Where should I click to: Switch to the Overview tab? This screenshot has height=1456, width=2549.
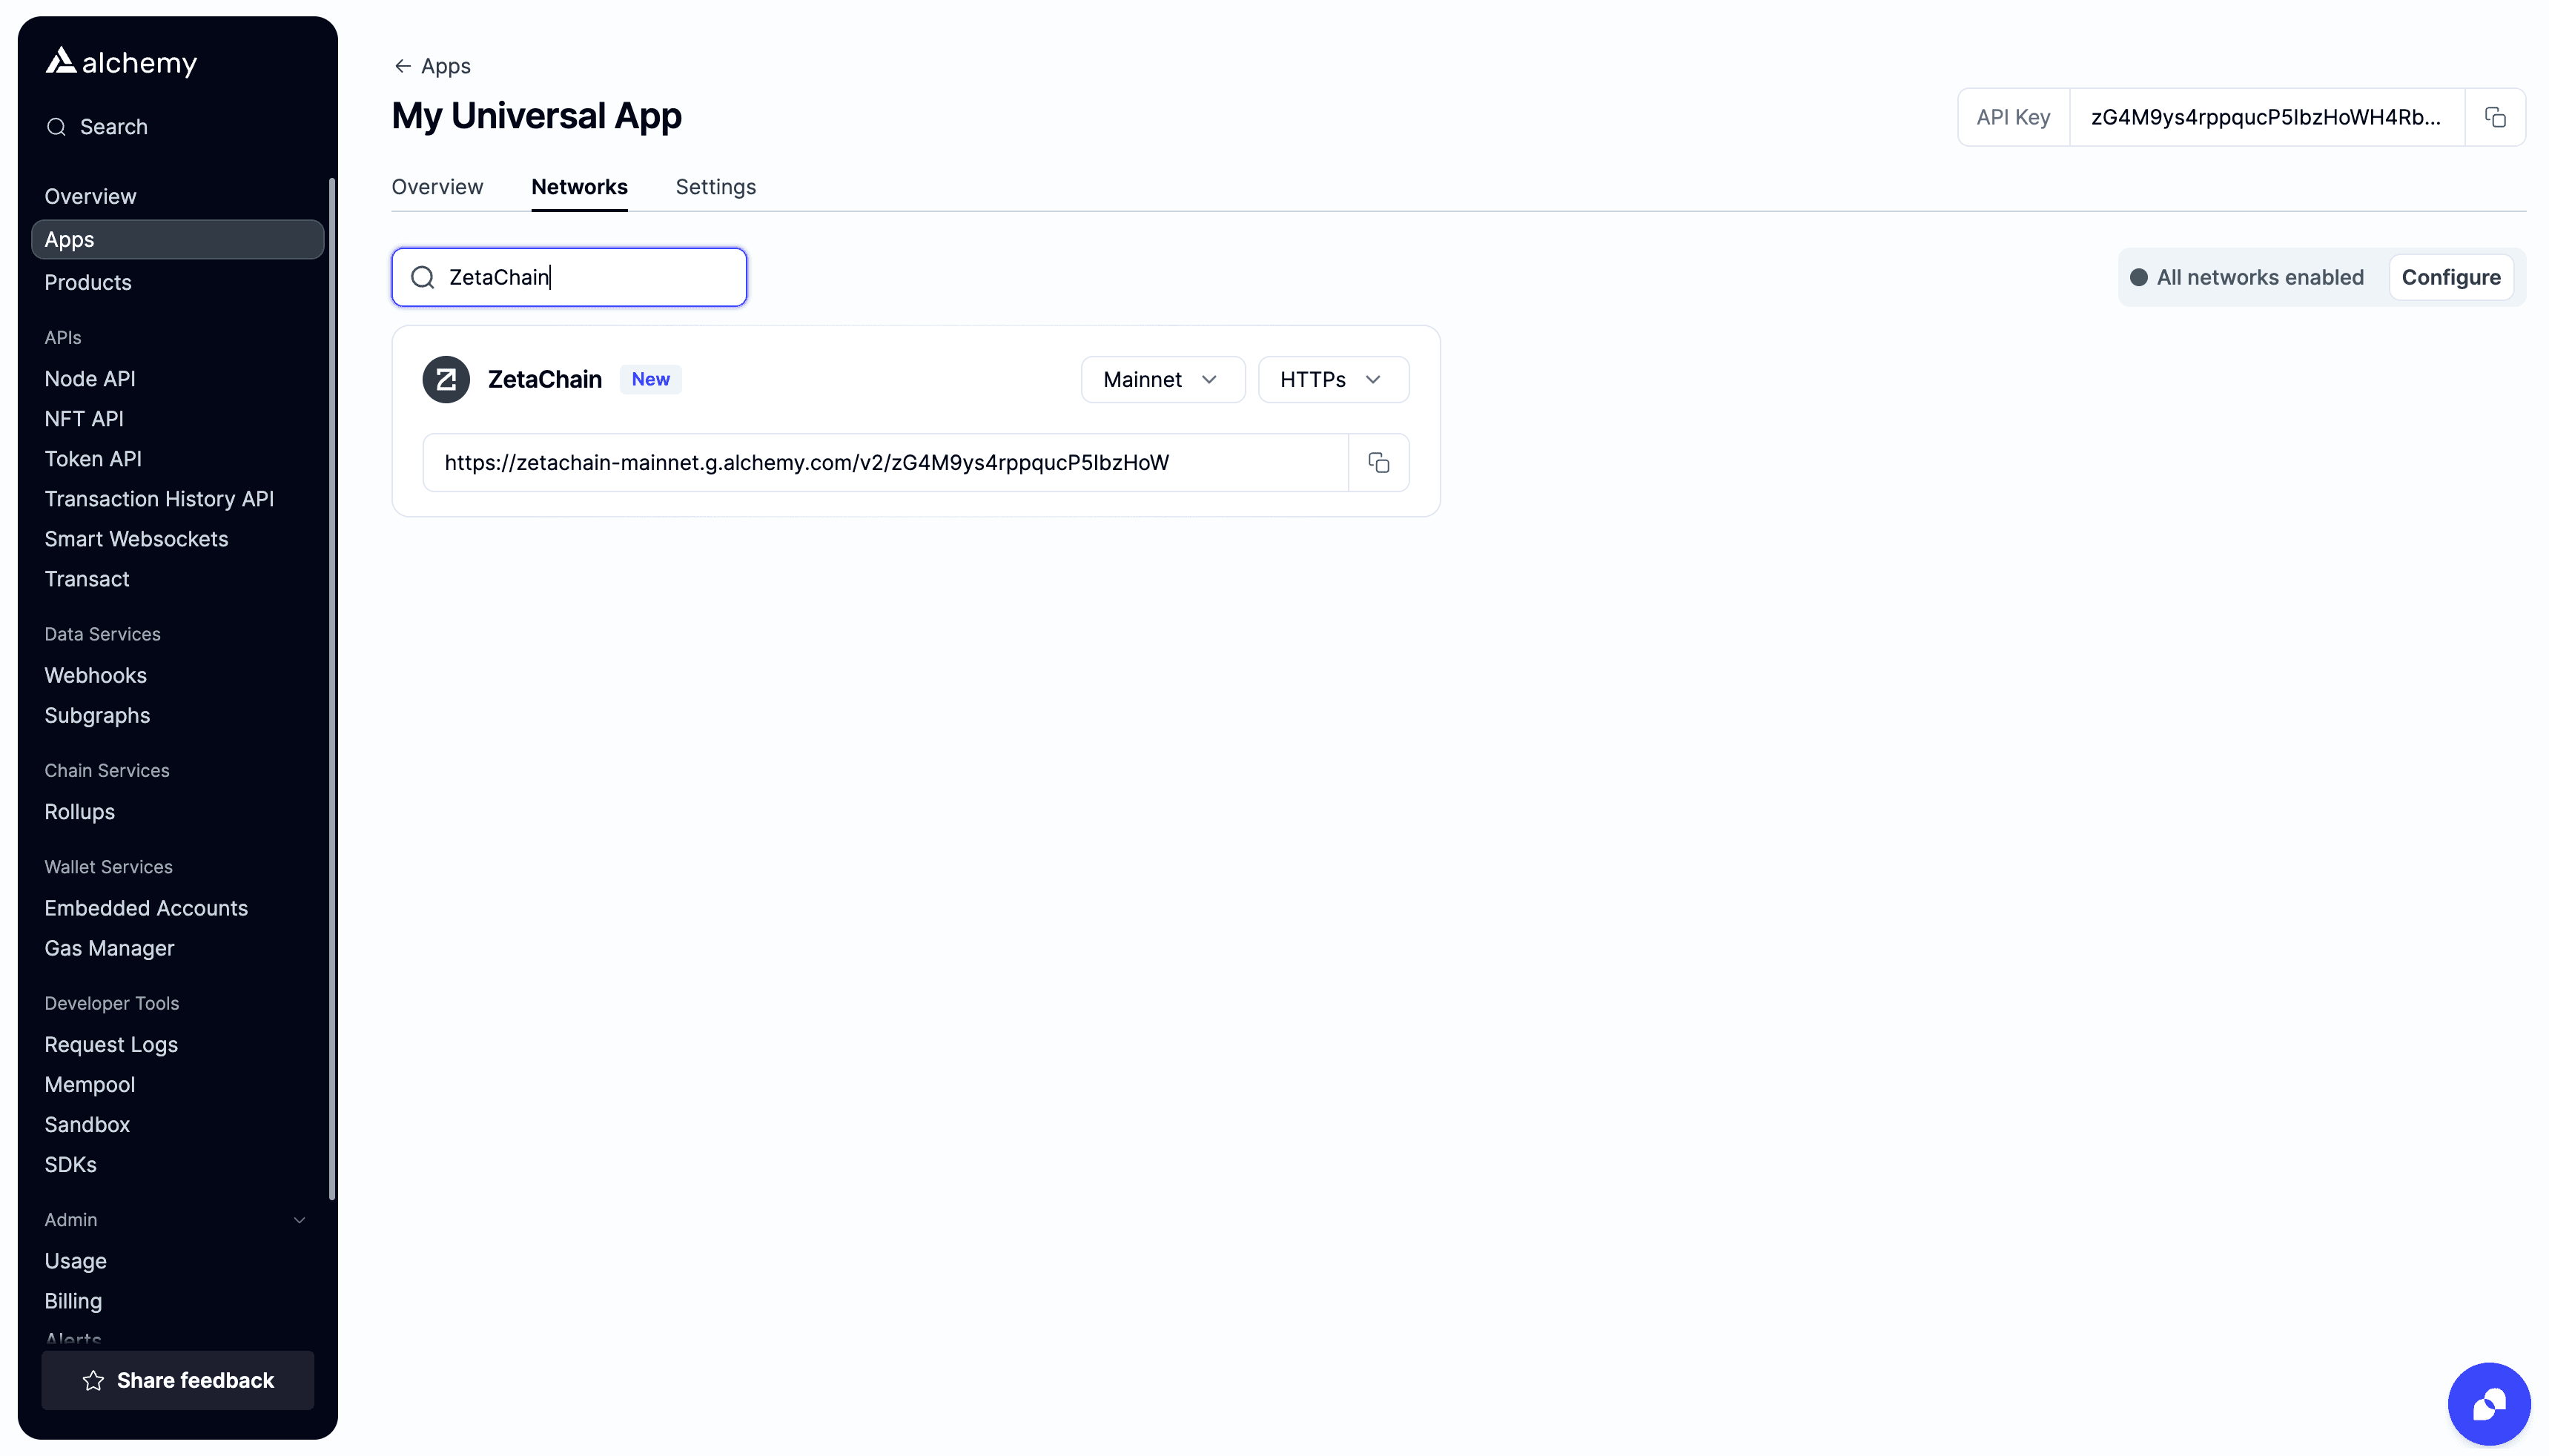point(437,187)
